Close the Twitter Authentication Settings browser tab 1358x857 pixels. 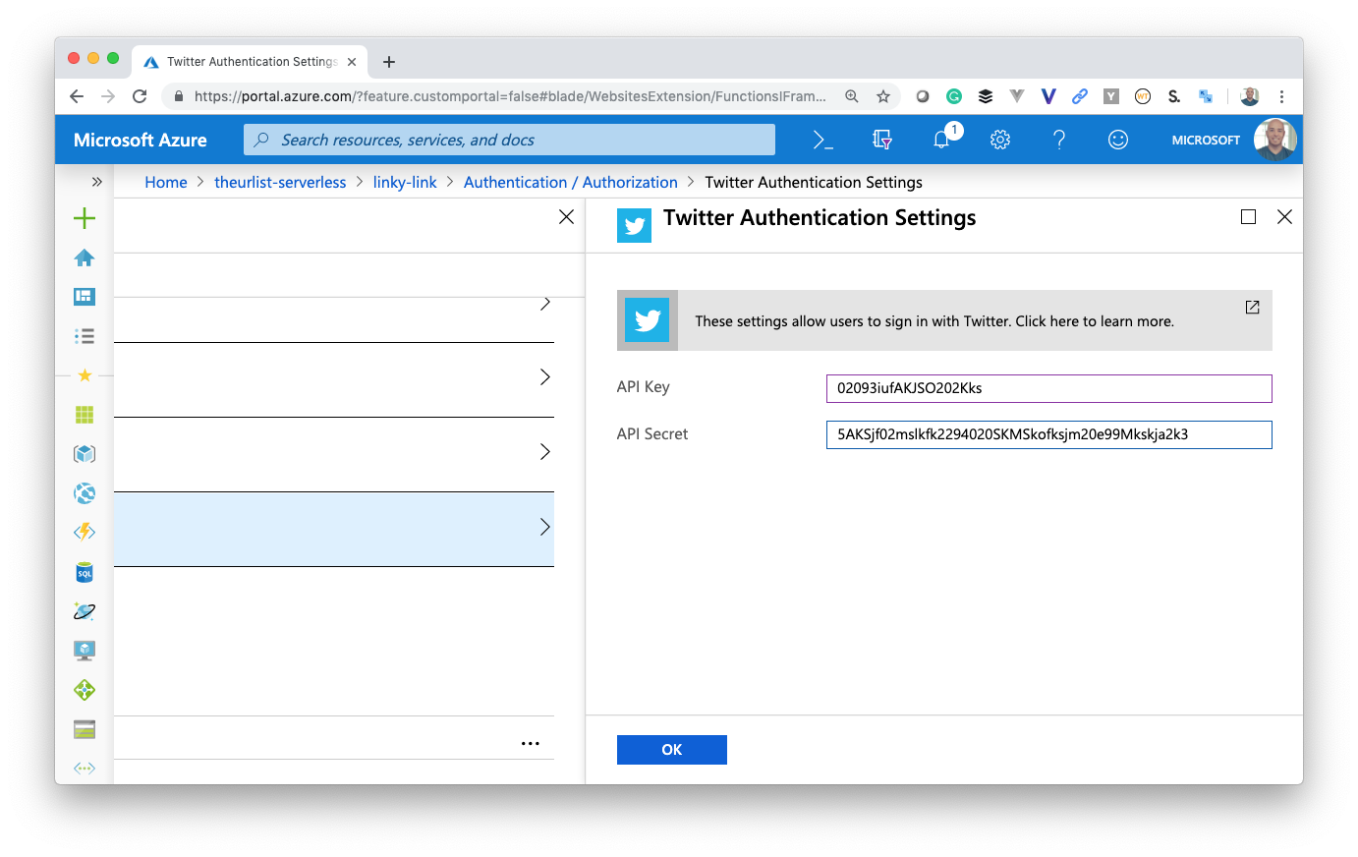[352, 62]
